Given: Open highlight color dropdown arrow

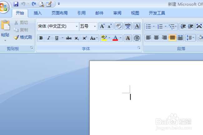Looking at the screenshot, I should tap(109, 38).
